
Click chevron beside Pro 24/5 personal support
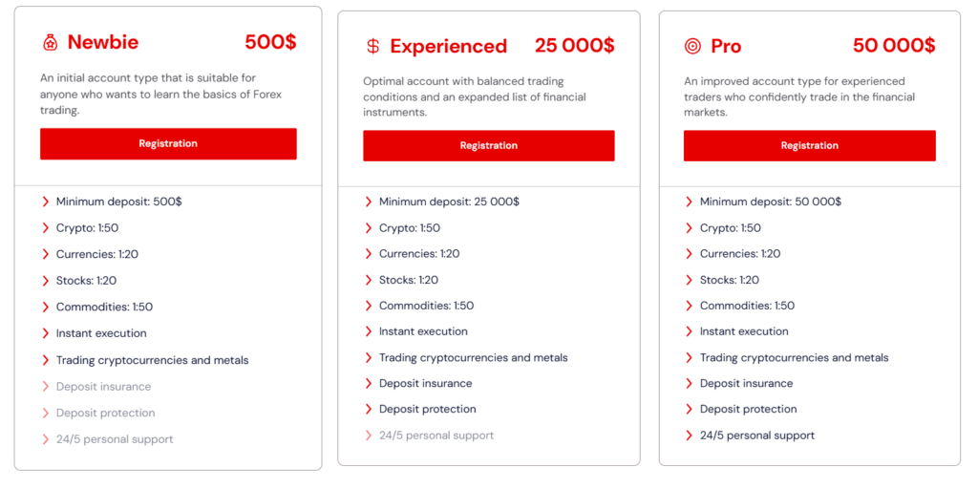(690, 436)
